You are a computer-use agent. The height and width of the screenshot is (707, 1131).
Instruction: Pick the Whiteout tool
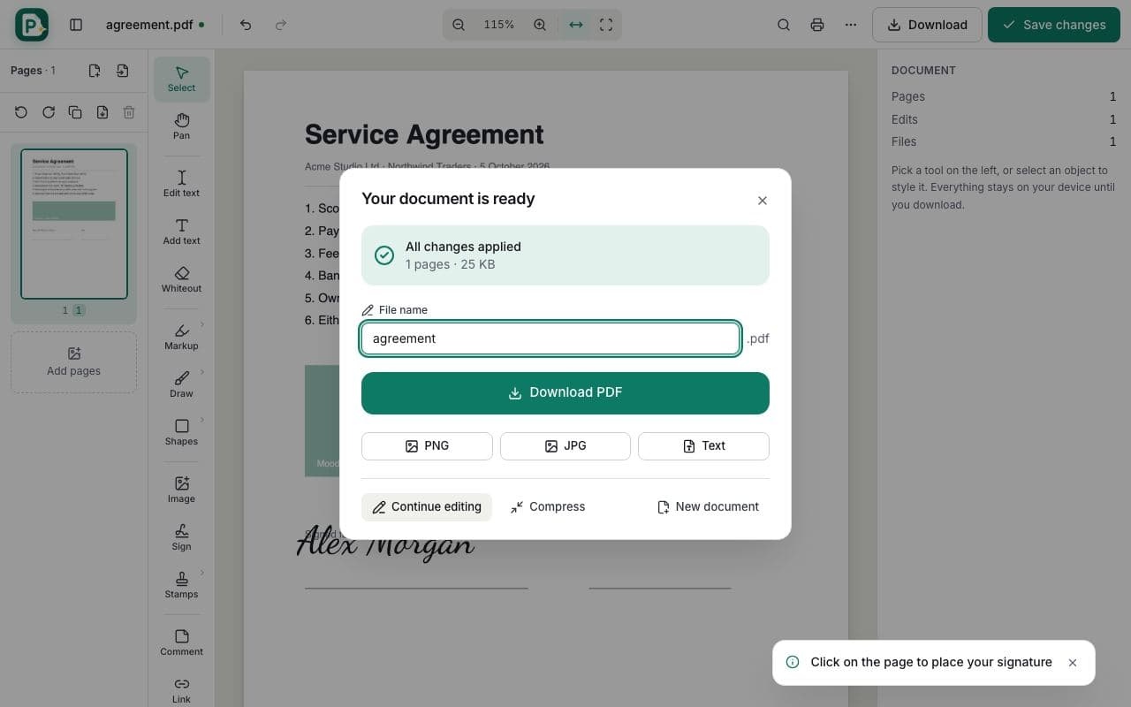pos(181,278)
